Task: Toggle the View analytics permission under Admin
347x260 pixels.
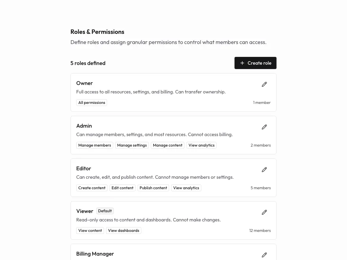Action: 201,145
